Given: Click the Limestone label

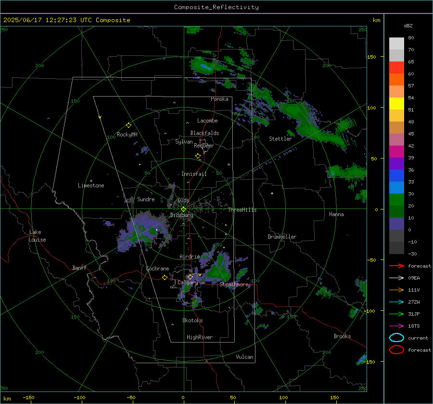Looking at the screenshot, I should (x=91, y=185).
